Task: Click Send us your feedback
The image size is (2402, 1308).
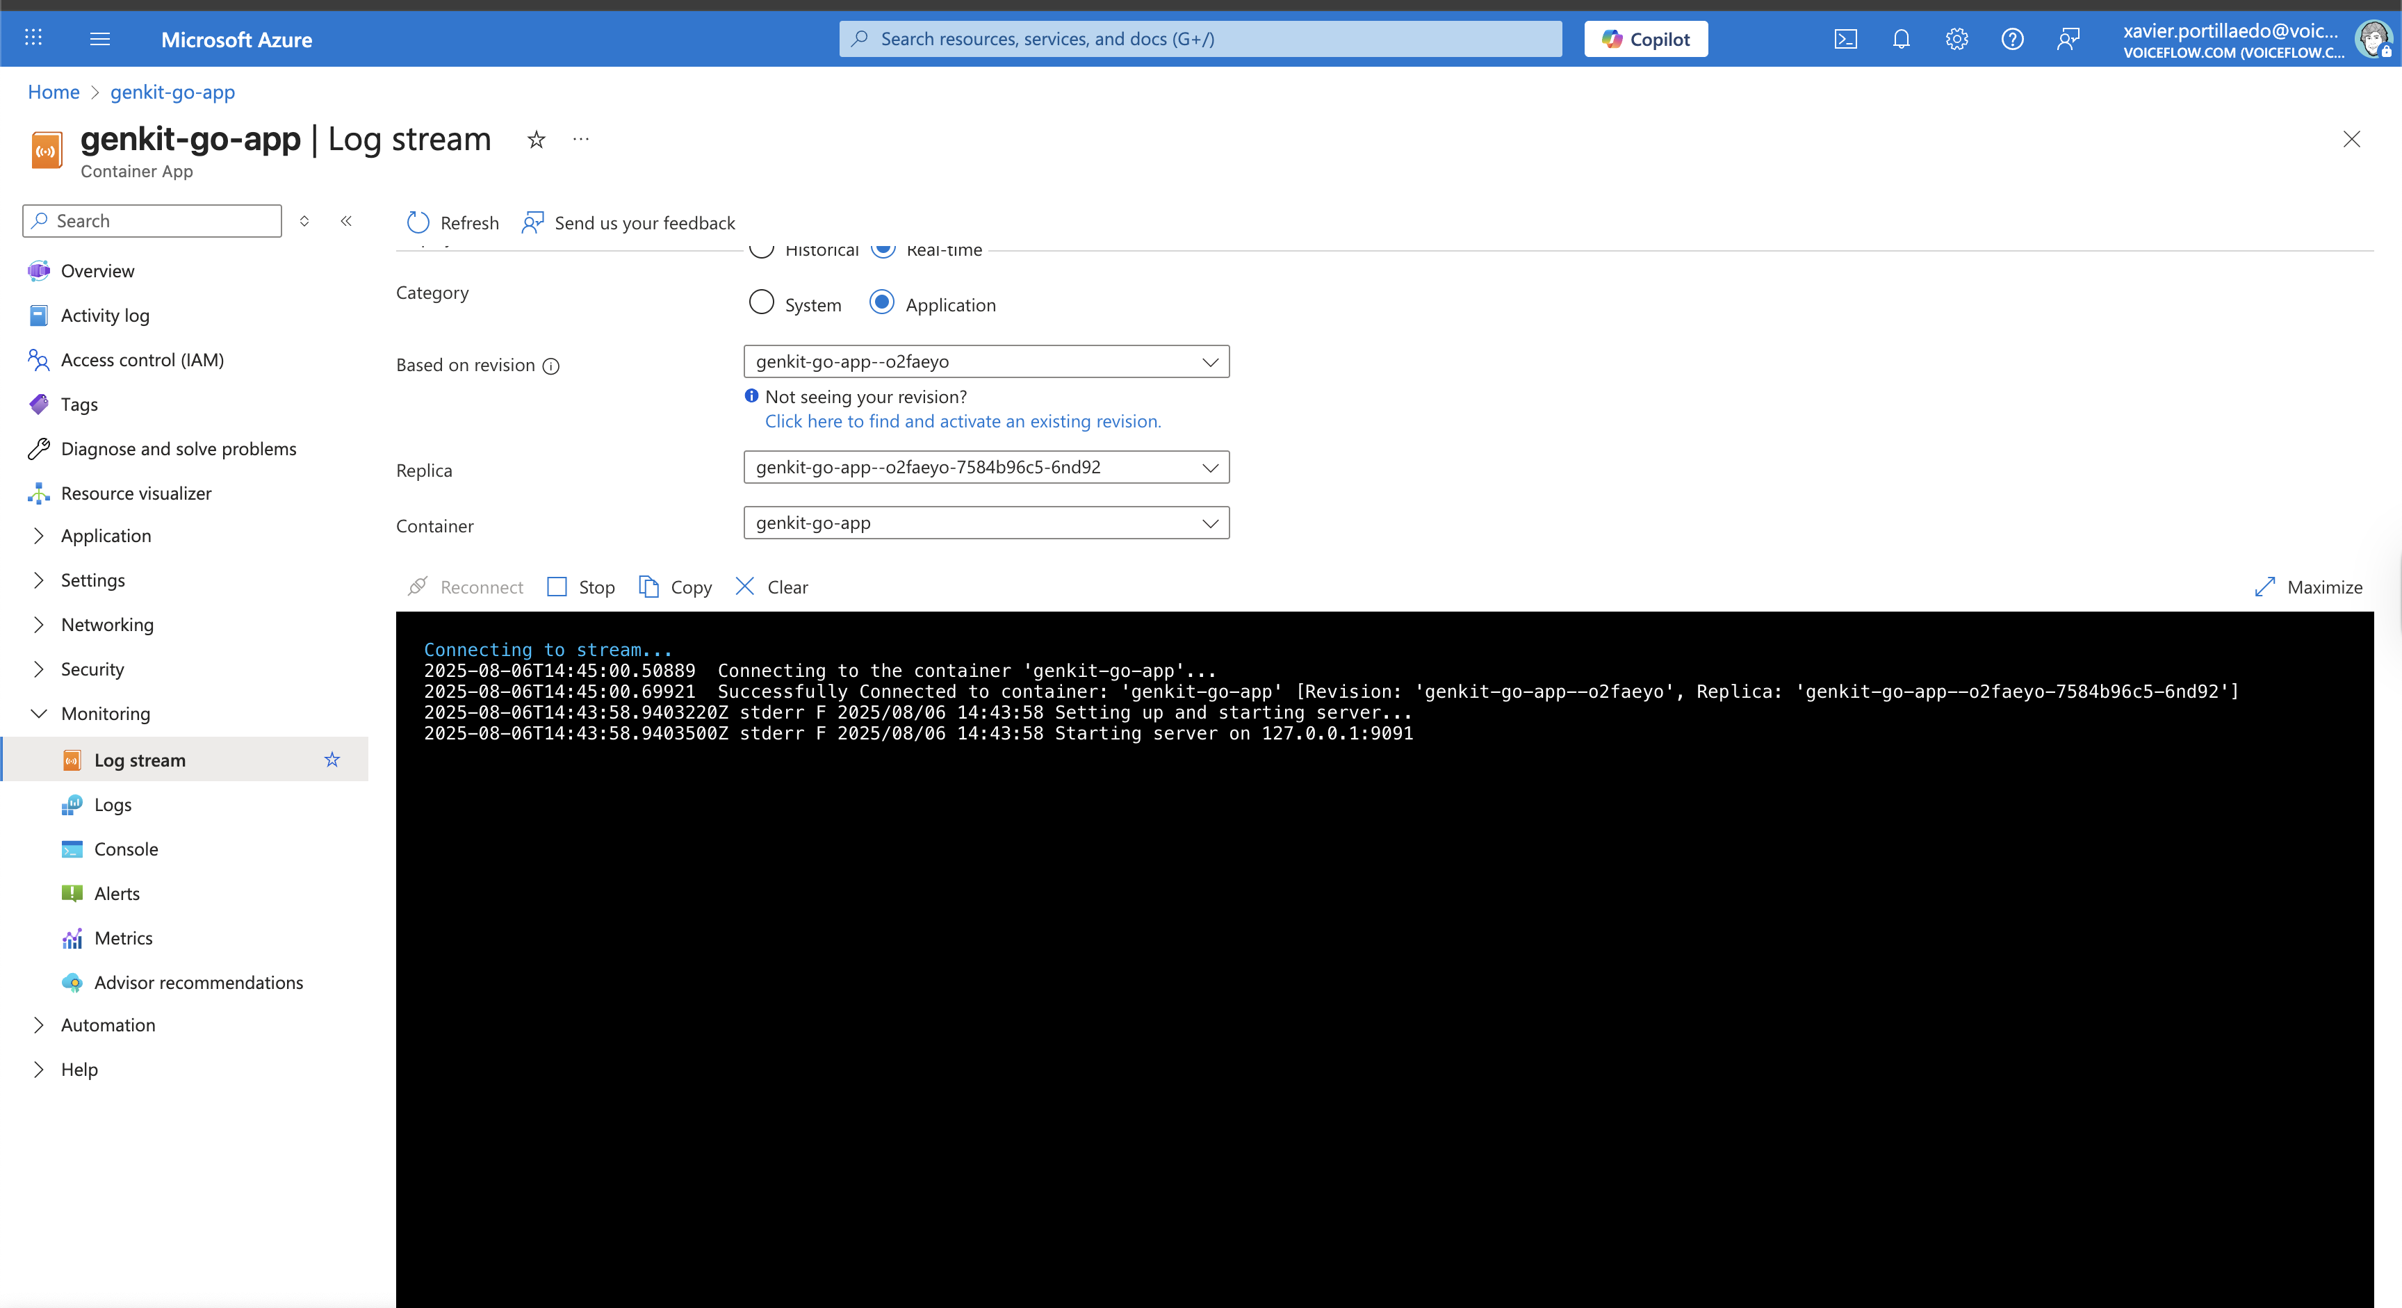Action: (x=628, y=223)
